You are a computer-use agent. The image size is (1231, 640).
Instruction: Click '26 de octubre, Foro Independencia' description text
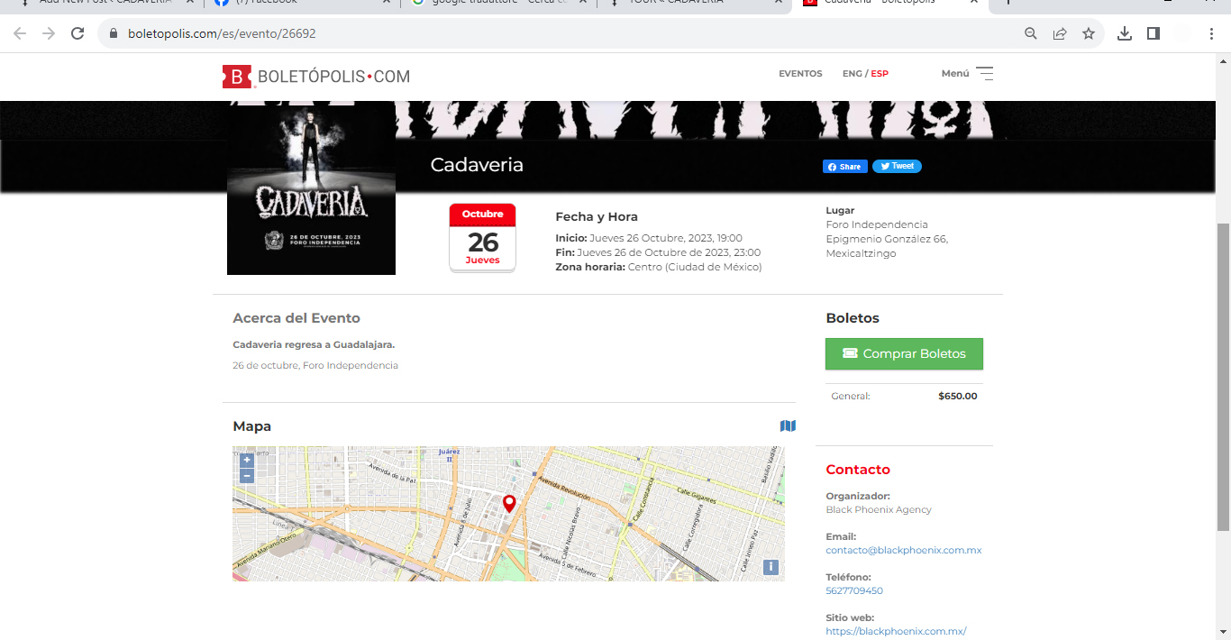pyautogui.click(x=315, y=365)
